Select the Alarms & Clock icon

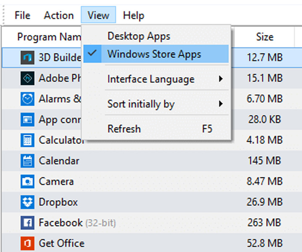tap(27, 99)
